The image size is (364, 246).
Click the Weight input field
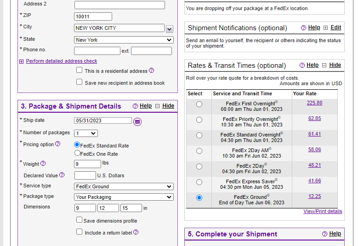[87, 164]
